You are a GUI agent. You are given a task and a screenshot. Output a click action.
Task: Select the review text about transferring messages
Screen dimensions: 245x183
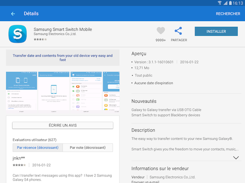coord(62,178)
